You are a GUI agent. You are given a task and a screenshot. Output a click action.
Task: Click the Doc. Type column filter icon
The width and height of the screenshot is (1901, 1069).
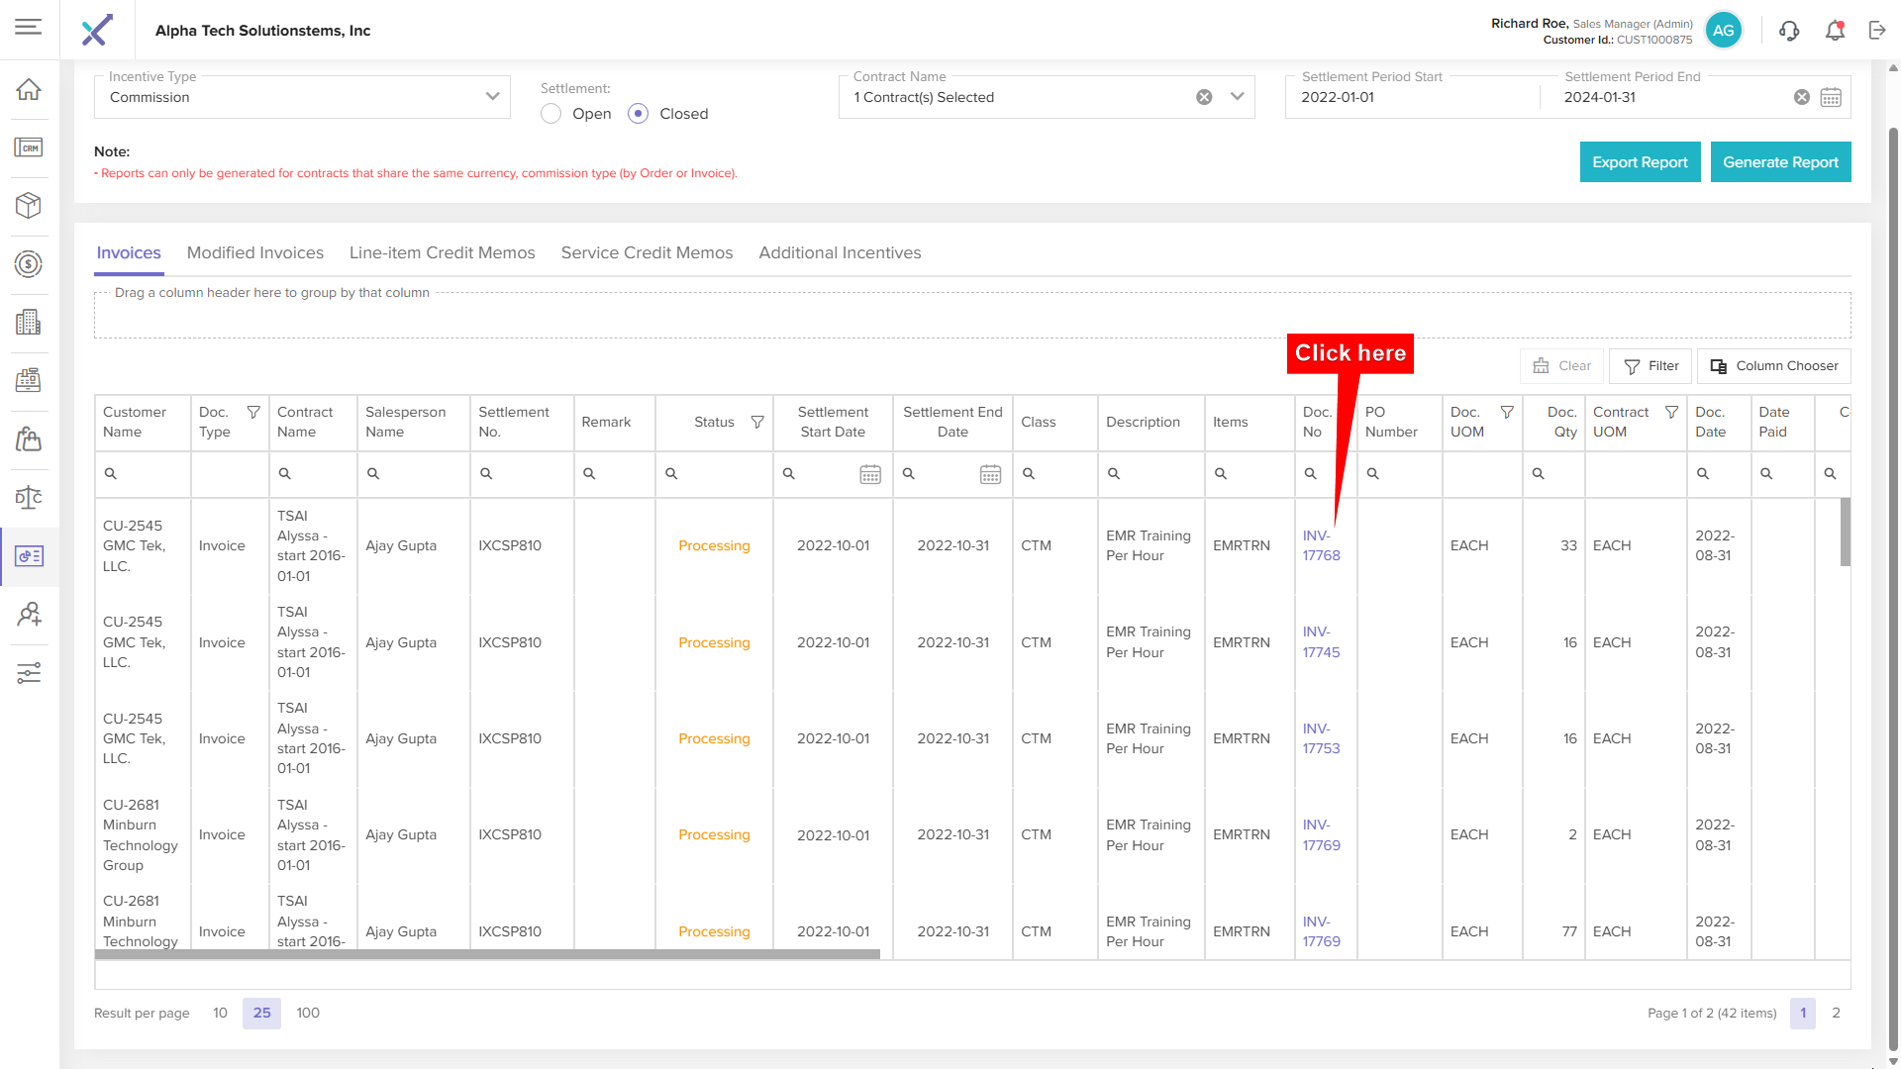(253, 412)
